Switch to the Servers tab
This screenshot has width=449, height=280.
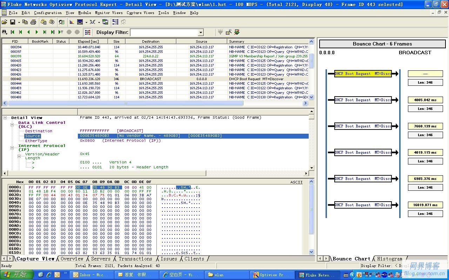(101, 259)
